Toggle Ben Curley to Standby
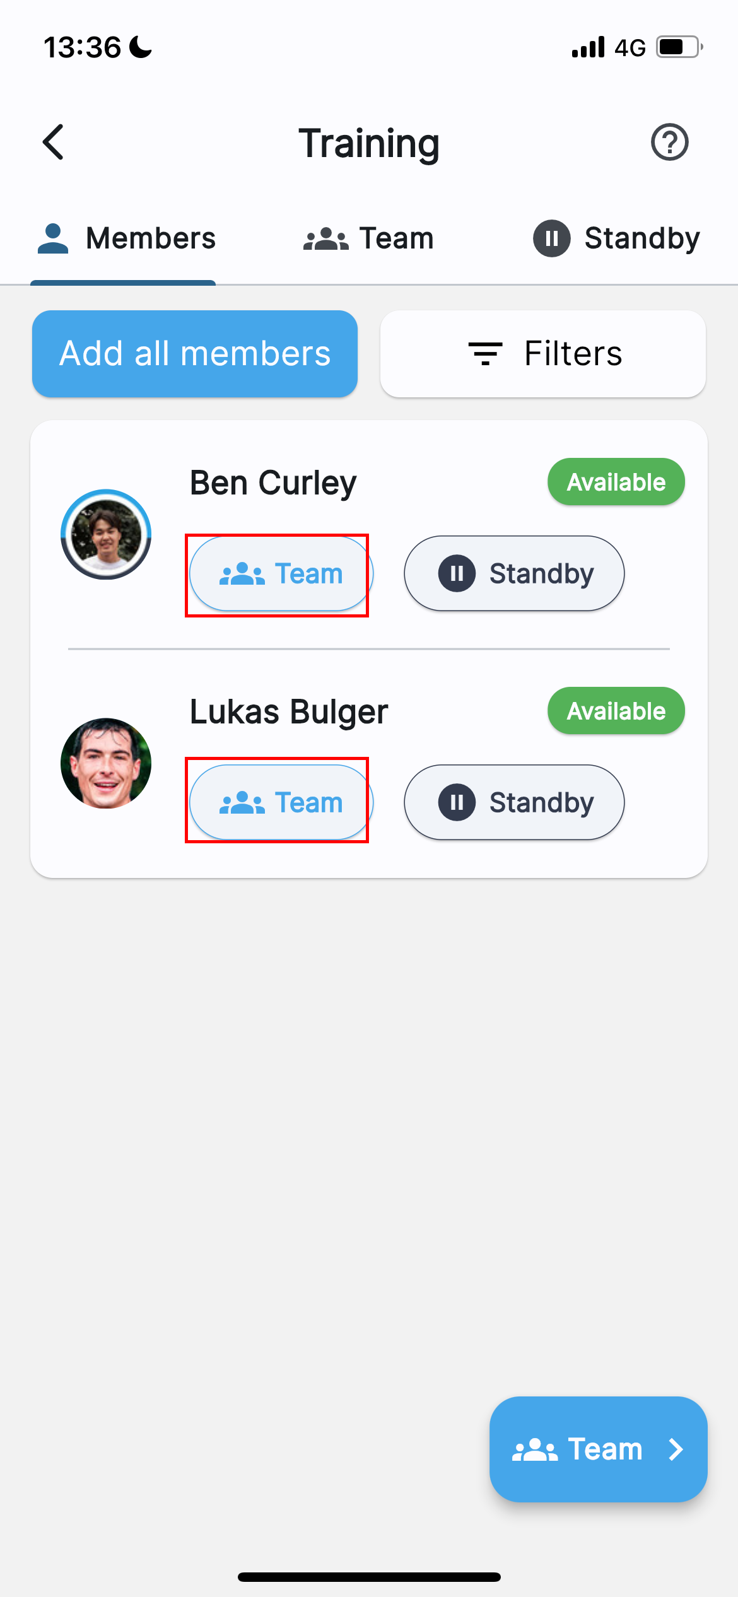Image resolution: width=738 pixels, height=1597 pixels. tap(514, 573)
